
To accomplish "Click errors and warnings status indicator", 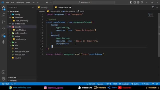I will 6,84.
